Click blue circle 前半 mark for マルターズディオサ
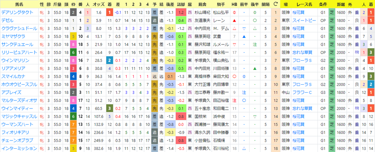This screenshot has height=152, width=375. (x=244, y=101)
